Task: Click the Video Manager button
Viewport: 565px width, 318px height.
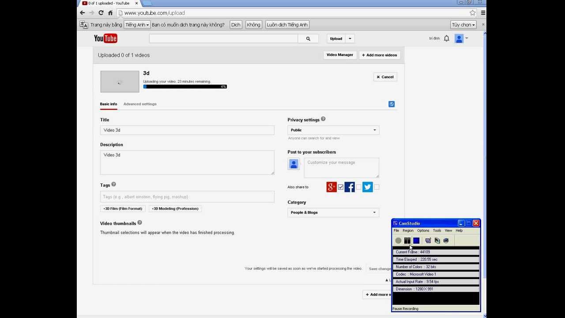Action: [340, 55]
